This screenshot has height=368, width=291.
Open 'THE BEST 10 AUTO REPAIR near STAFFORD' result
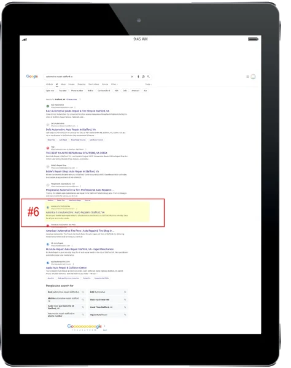(76, 153)
